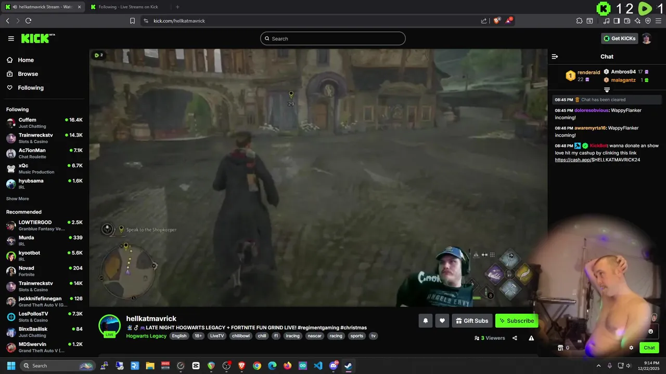Screen dimensions: 666x374
Task: Open Trainwreckstv in the Following list
Action: (x=44, y=138)
